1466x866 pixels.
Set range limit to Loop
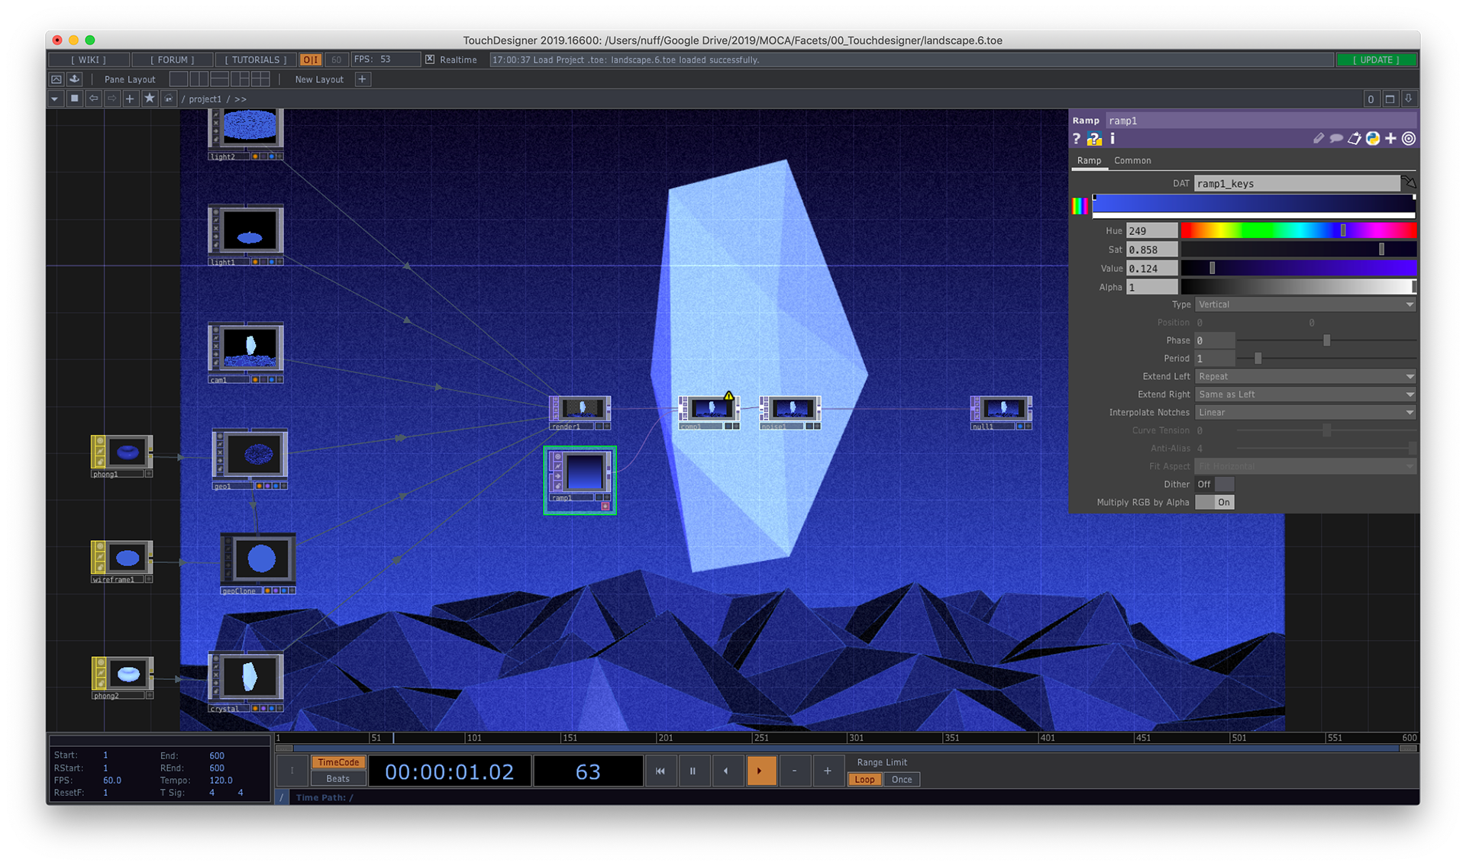(864, 780)
